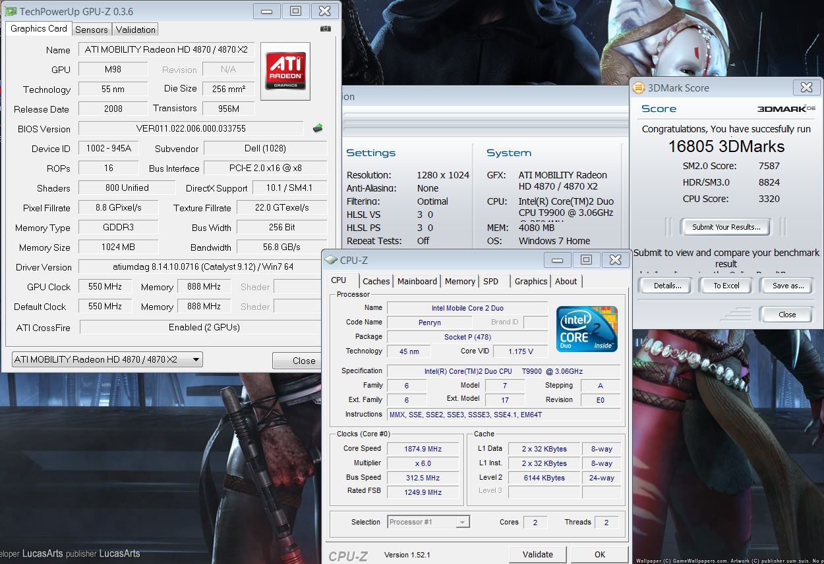This screenshot has height=564, width=824.
Task: Click the To Excel button
Action: point(726,286)
